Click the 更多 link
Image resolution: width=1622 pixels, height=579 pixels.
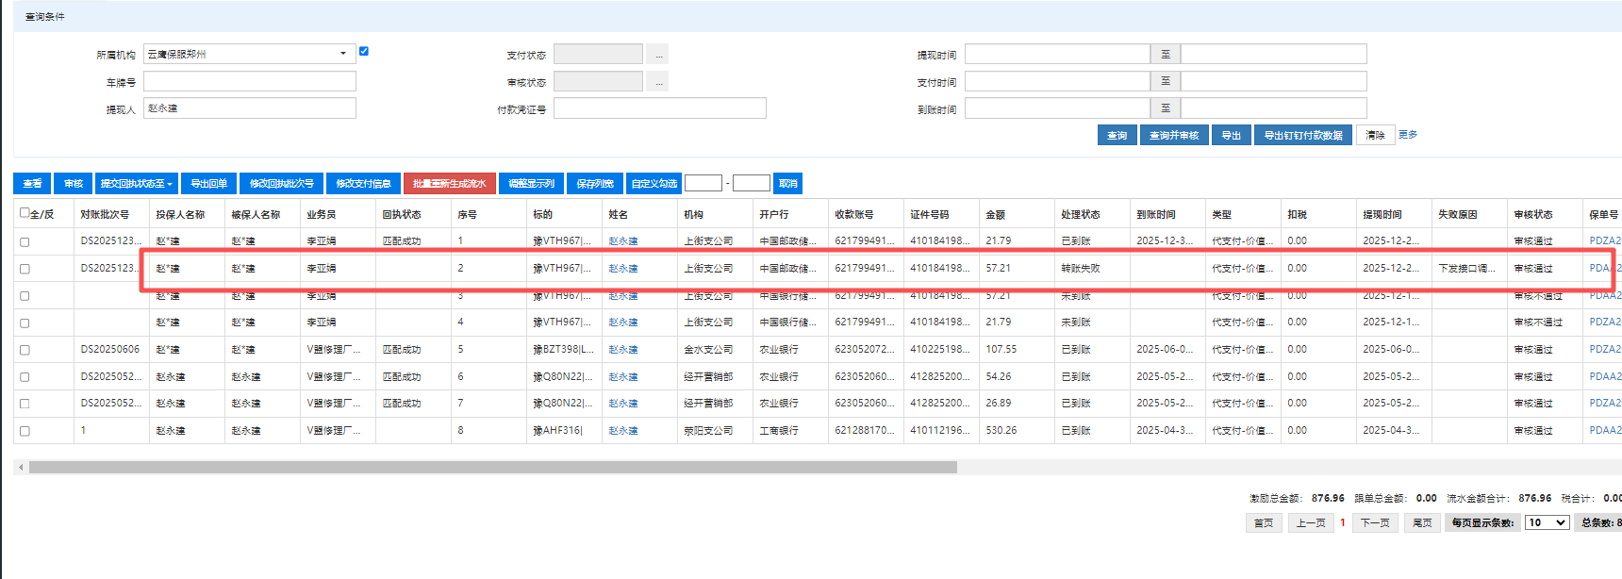click(x=1408, y=135)
